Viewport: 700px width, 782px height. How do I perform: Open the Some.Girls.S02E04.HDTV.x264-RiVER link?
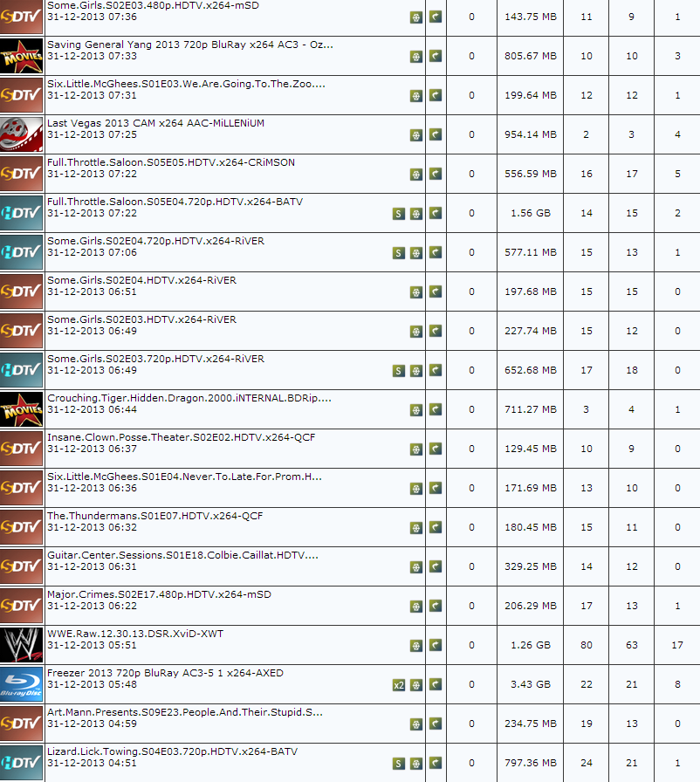141,280
